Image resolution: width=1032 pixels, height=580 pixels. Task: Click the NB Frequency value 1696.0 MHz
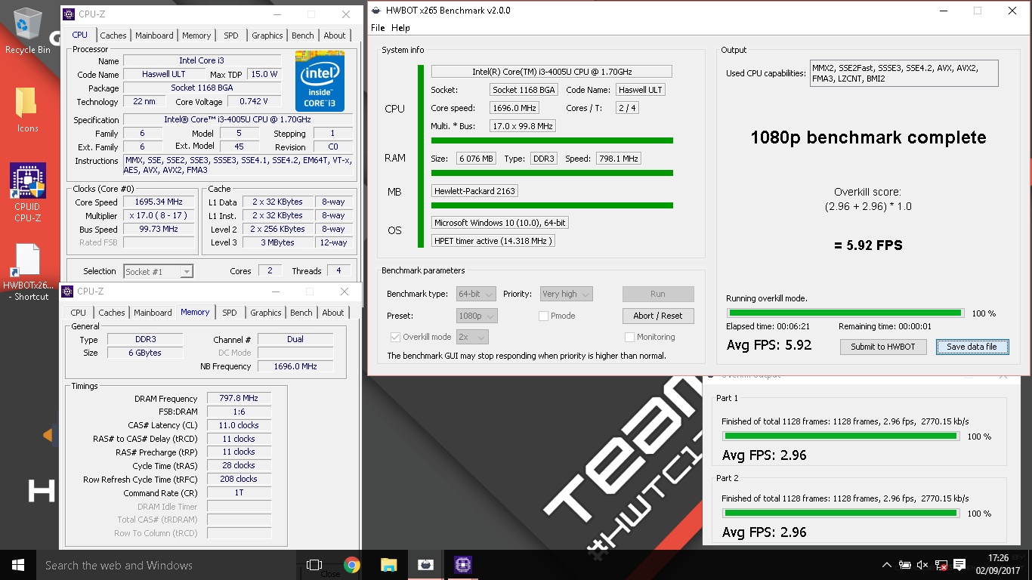[x=295, y=366]
